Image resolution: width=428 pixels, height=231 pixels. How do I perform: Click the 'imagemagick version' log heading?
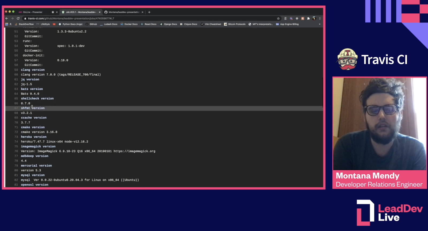(x=38, y=147)
